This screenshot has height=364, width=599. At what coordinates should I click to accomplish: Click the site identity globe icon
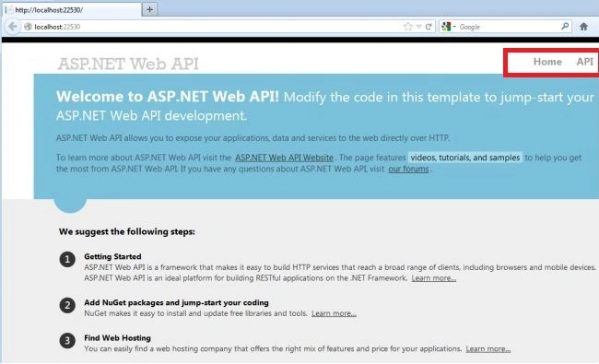pos(28,27)
